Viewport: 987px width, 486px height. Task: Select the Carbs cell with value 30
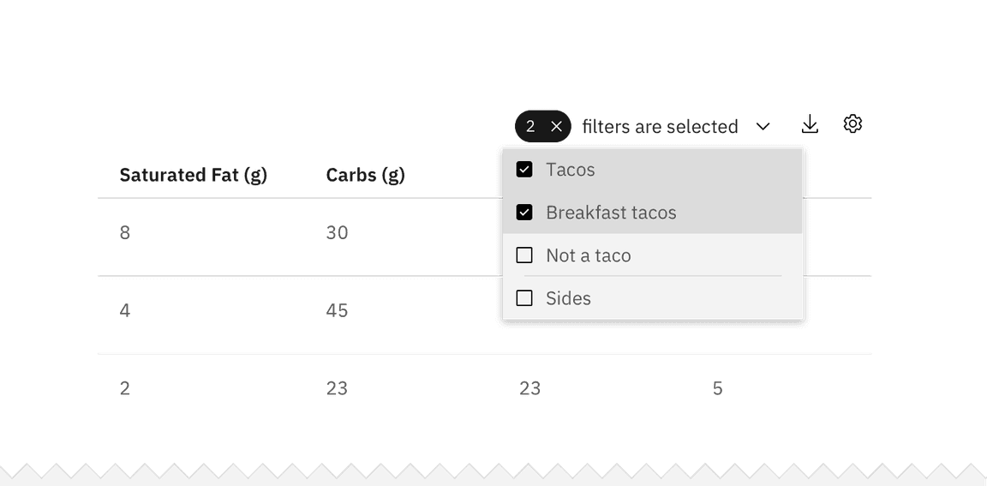337,232
